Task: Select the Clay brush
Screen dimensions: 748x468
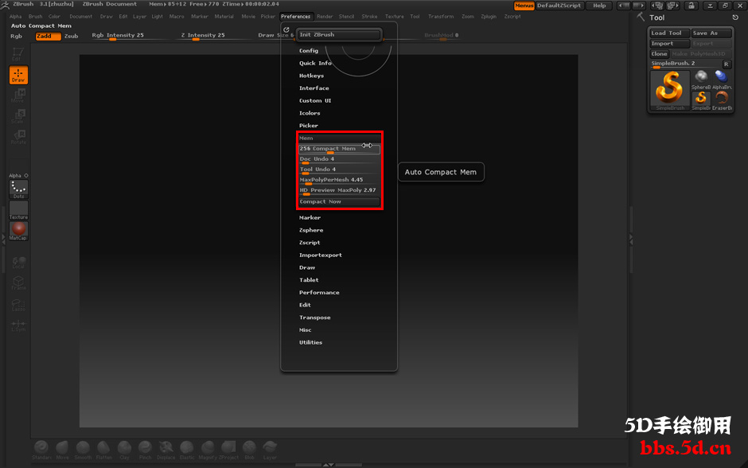Action: [x=124, y=450]
